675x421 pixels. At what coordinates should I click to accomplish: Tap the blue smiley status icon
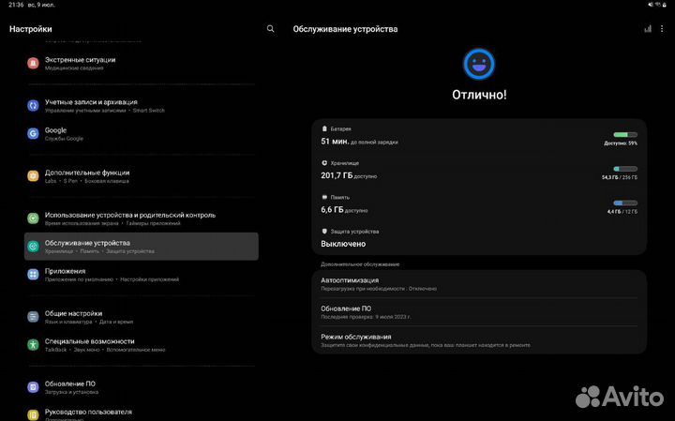pyautogui.click(x=479, y=64)
